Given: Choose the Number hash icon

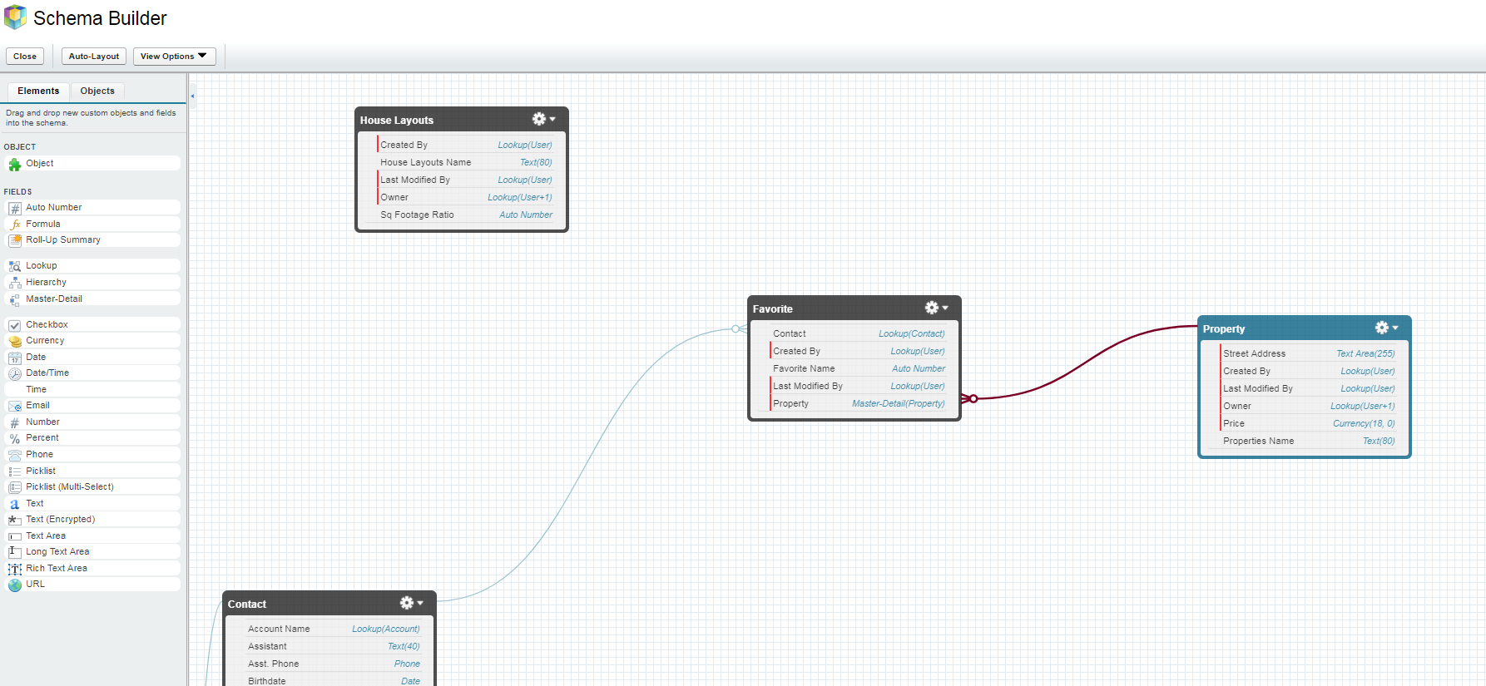Looking at the screenshot, I should pos(14,422).
